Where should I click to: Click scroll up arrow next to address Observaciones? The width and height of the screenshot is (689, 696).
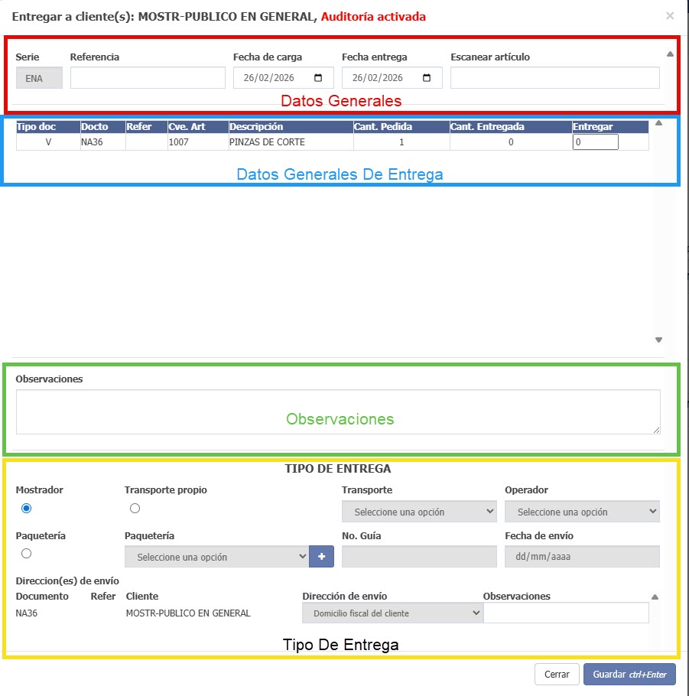pyautogui.click(x=655, y=597)
